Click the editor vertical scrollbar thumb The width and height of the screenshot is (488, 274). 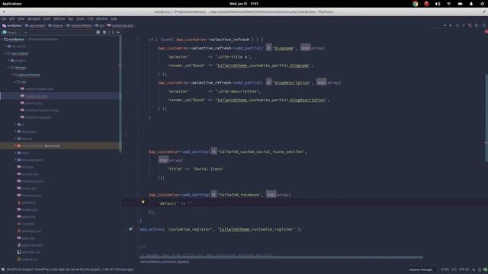(x=486, y=118)
